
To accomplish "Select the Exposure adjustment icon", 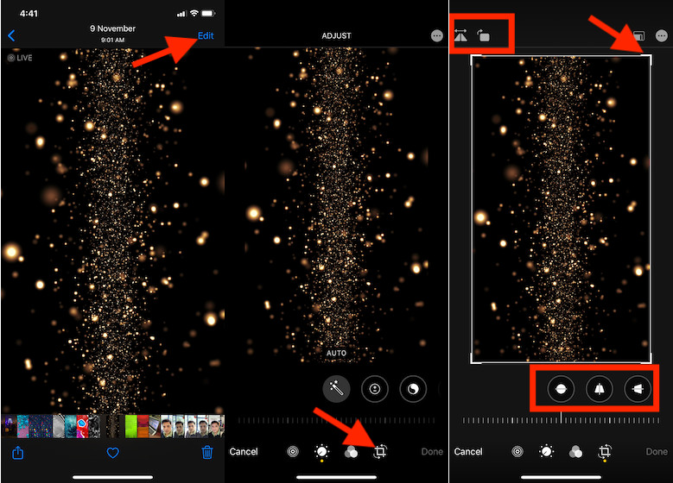I will [375, 389].
